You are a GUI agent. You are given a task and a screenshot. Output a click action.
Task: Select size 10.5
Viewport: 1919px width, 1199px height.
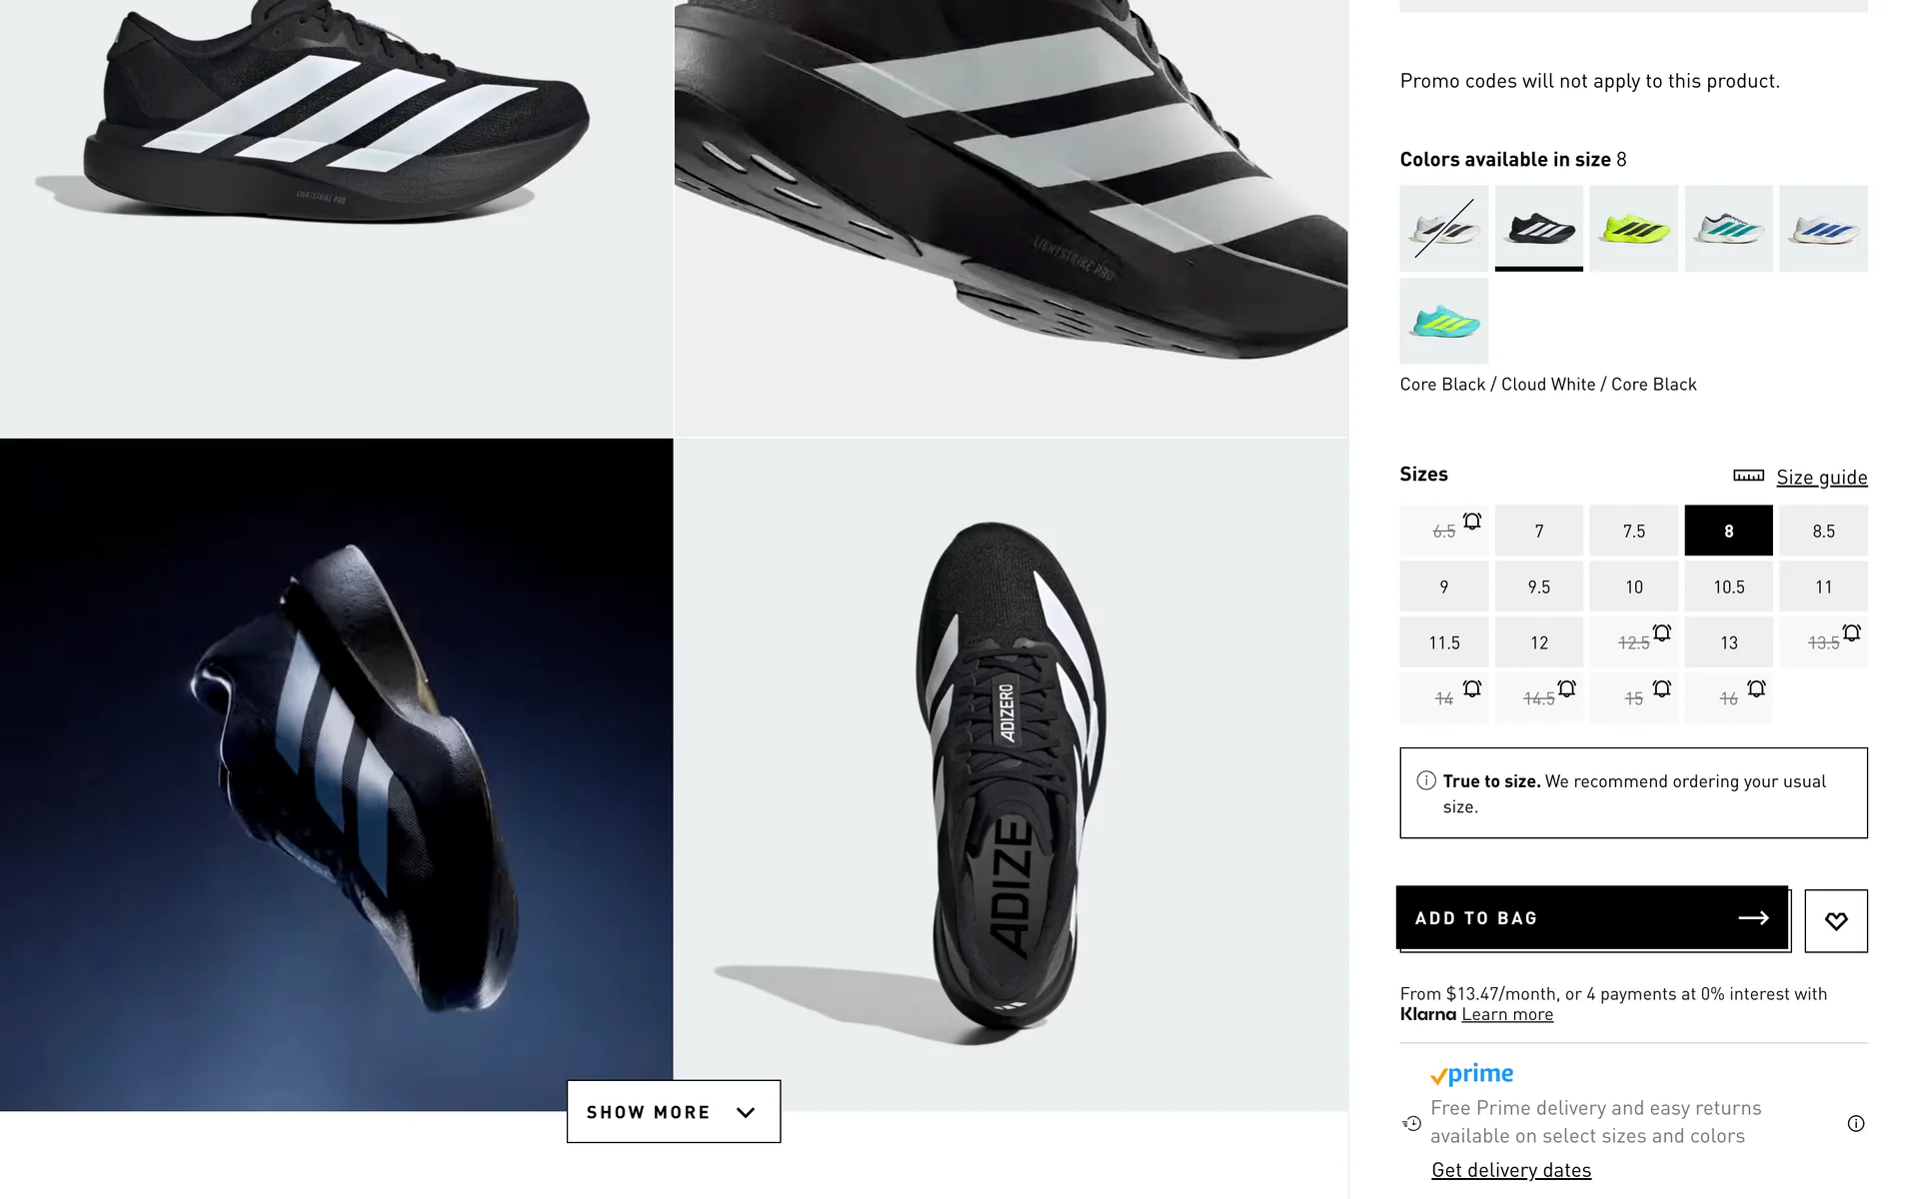pyautogui.click(x=1728, y=587)
